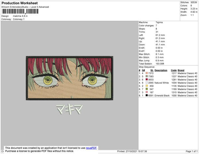
Task: Click color swatch for thread 459
Action: [147, 86]
